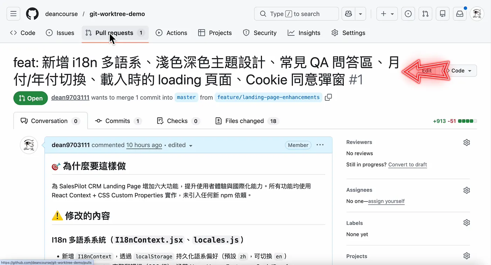Open the Actions tab

coord(171,33)
